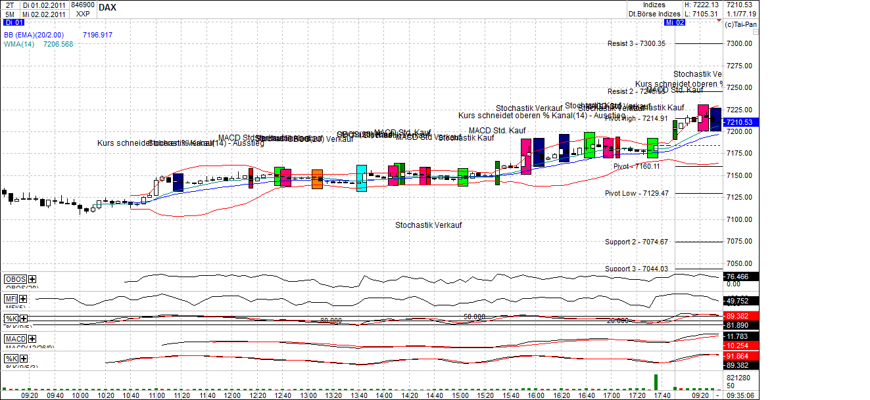Open the 2T timeframe selector
870x400 pixels.
coord(9,5)
